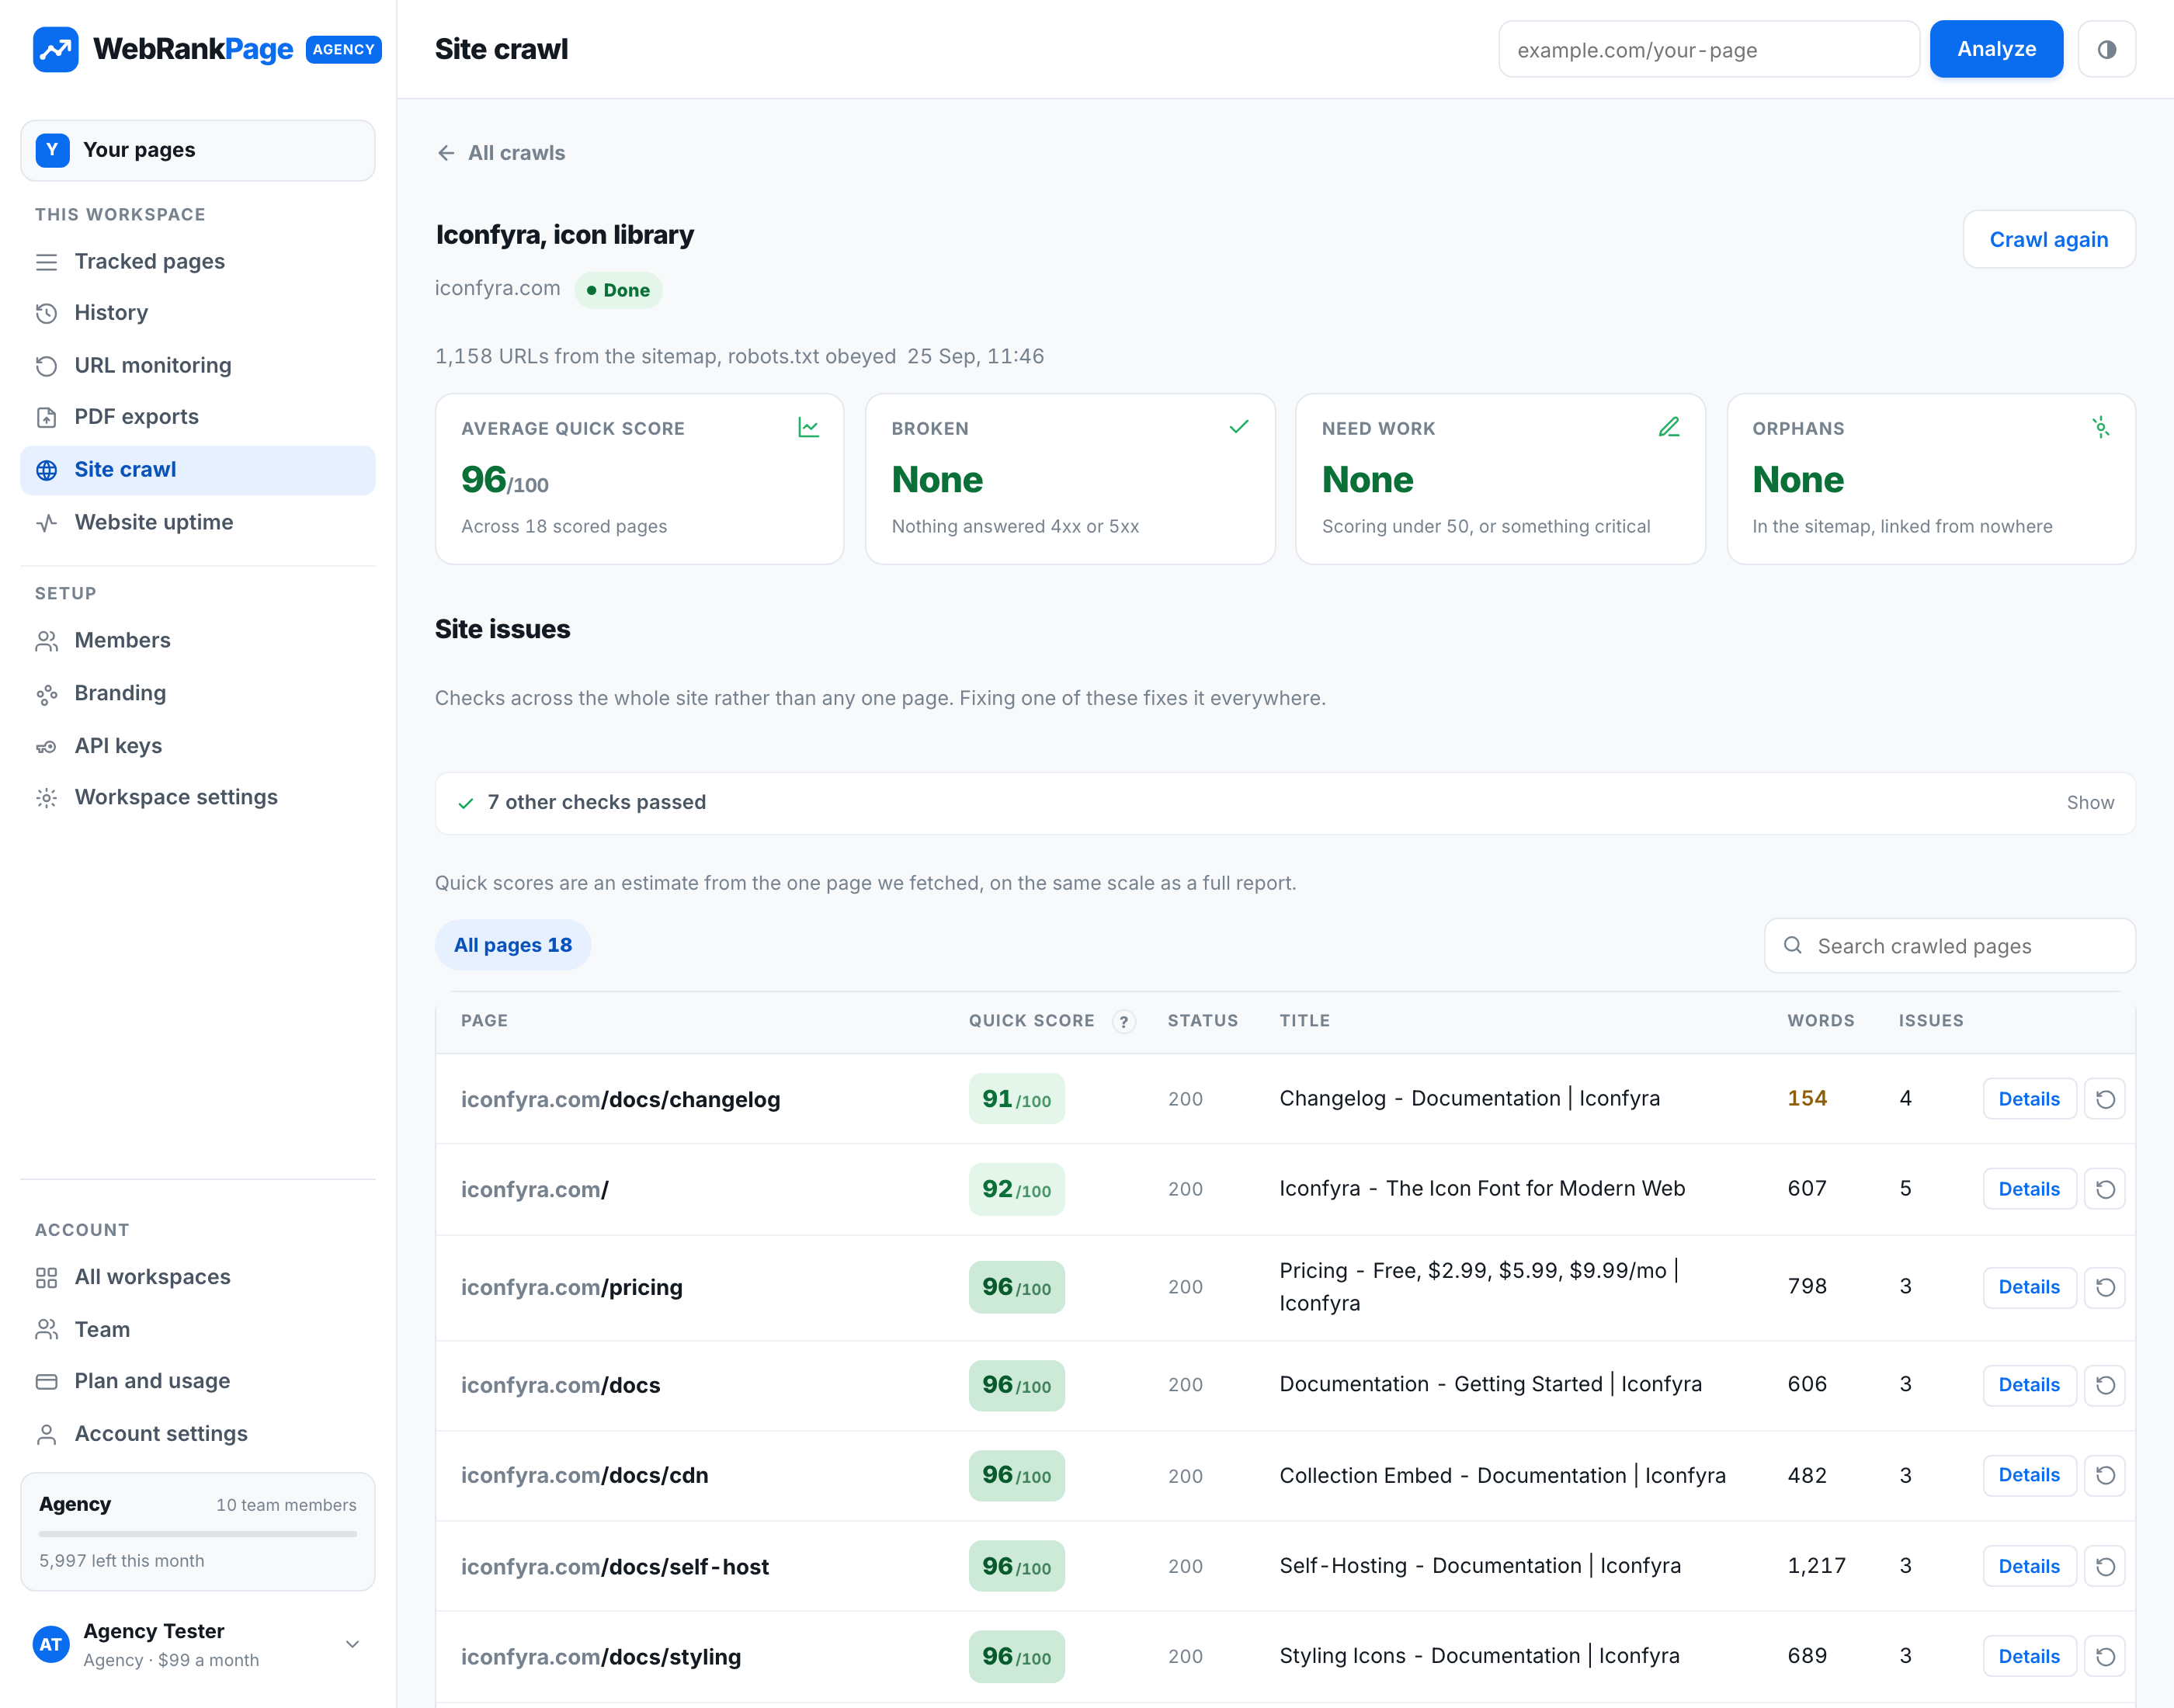Image resolution: width=2174 pixels, height=1708 pixels.
Task: Open Members settings
Action: 198,640
